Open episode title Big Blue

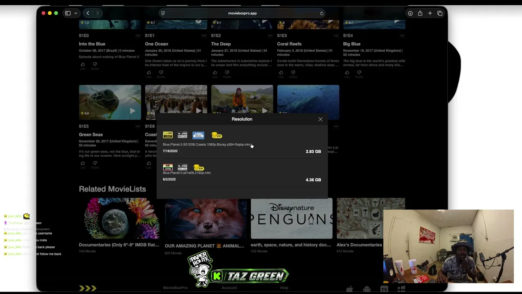(x=352, y=44)
